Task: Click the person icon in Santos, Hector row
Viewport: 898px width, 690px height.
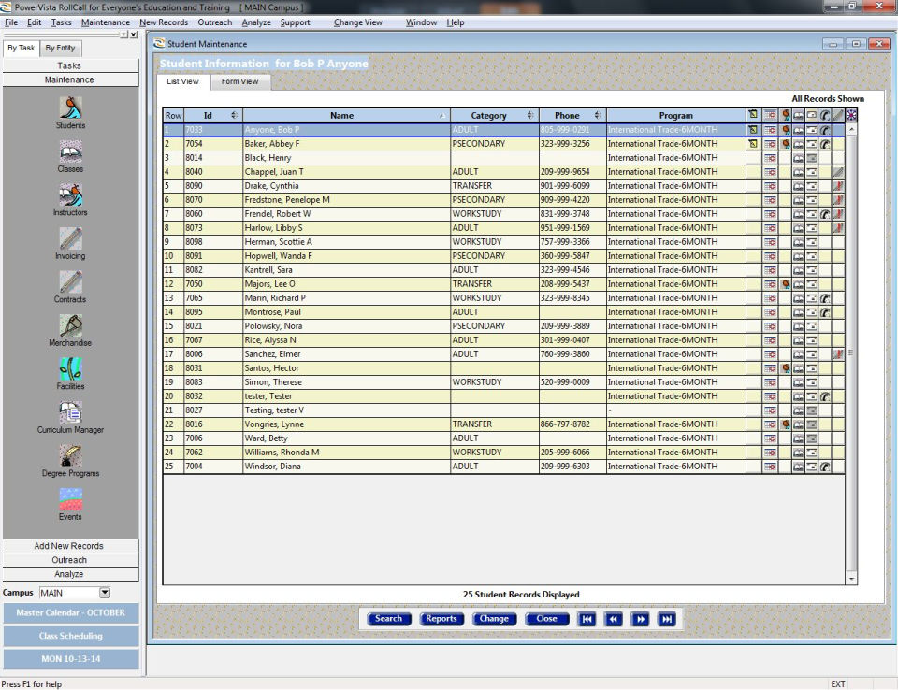Action: tap(786, 368)
